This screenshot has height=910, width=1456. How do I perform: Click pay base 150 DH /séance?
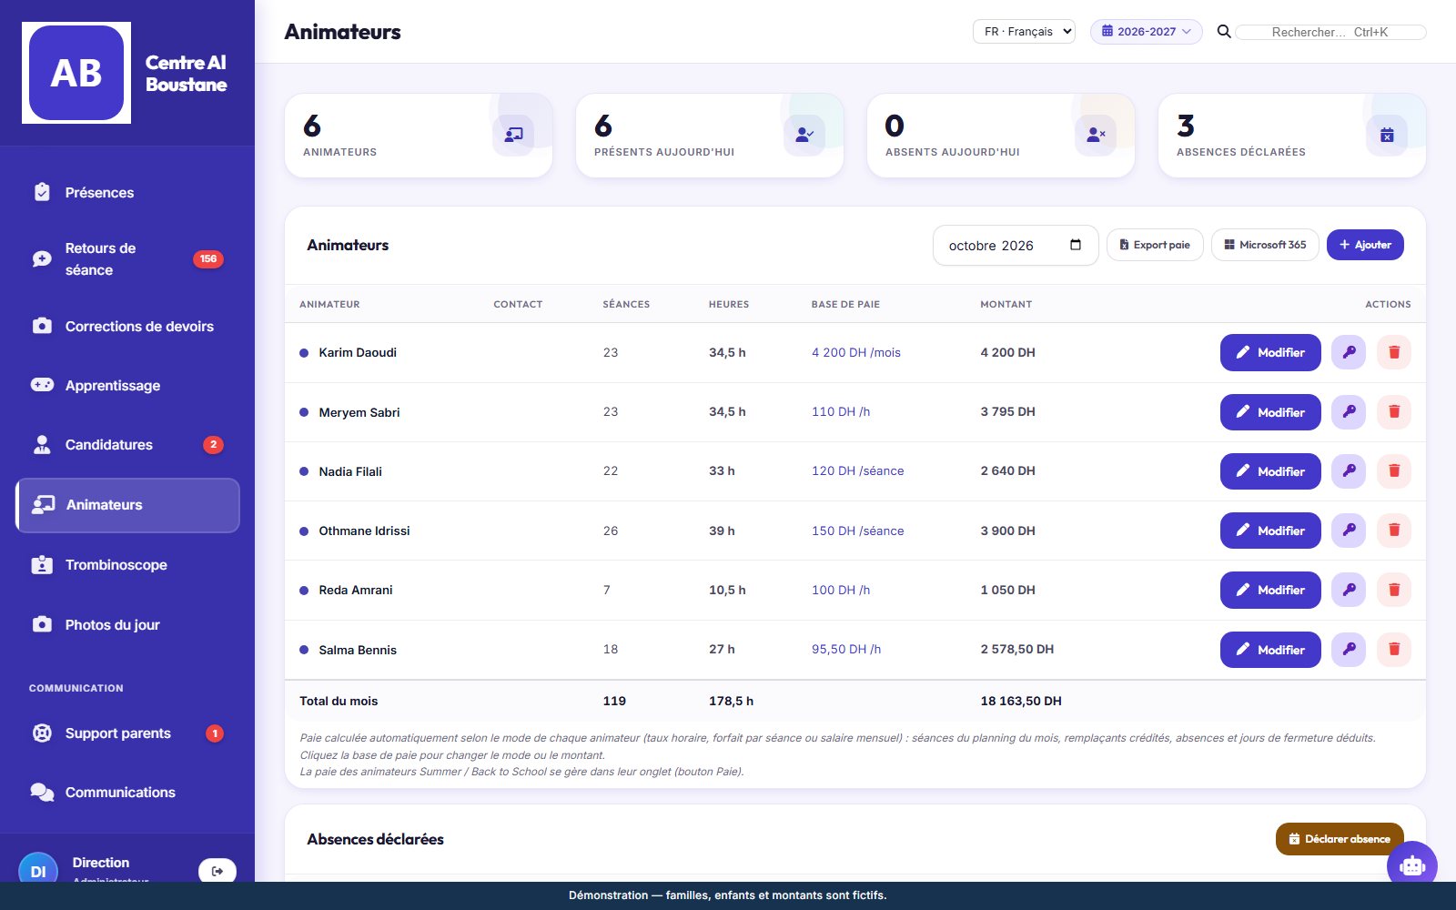click(858, 531)
